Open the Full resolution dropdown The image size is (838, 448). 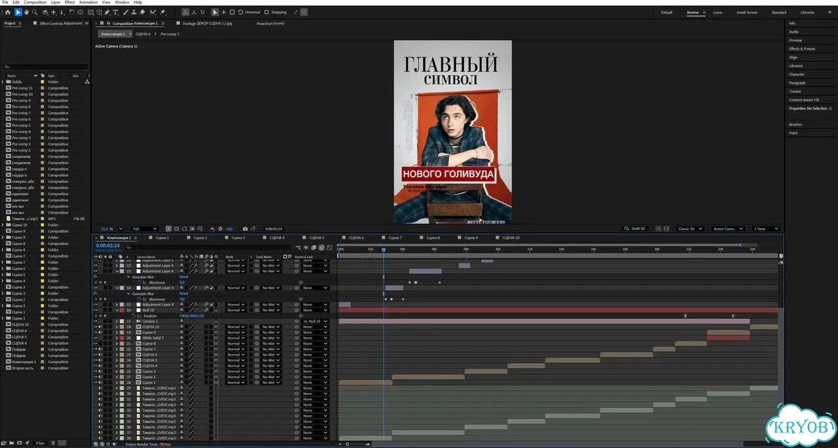(145, 229)
